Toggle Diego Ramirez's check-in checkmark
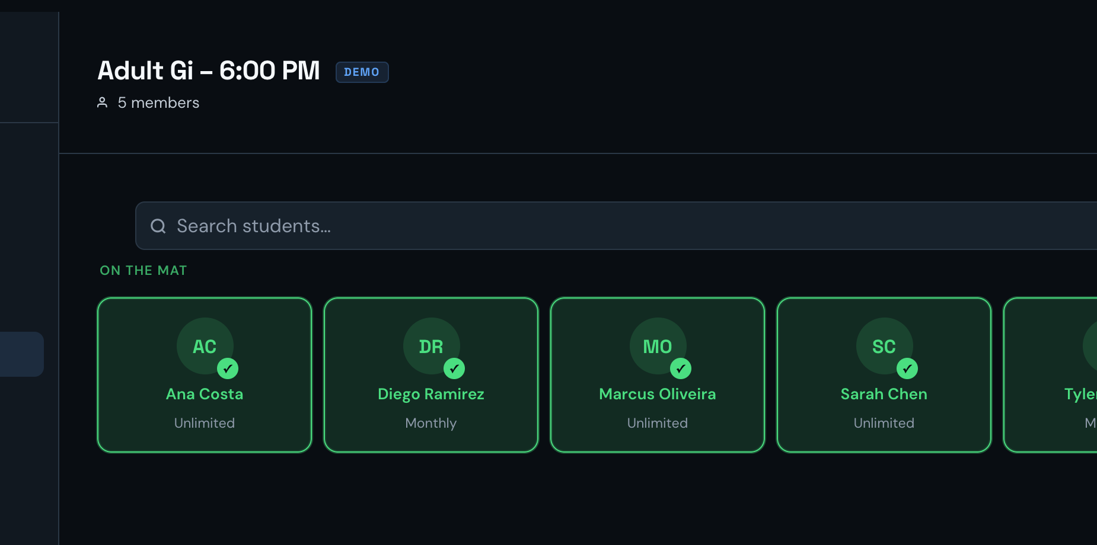Image resolution: width=1097 pixels, height=545 pixels. 454,368
